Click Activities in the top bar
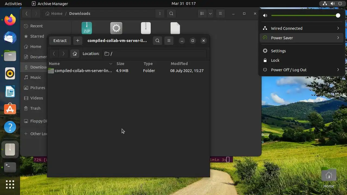The width and height of the screenshot is (347, 195). coord(13,4)
